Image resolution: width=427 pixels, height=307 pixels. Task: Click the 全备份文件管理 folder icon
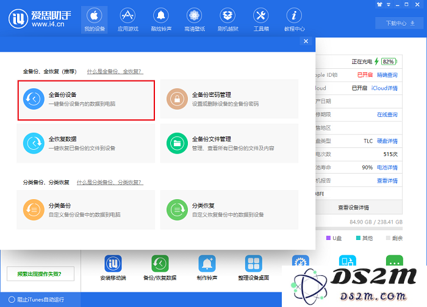pos(177,143)
